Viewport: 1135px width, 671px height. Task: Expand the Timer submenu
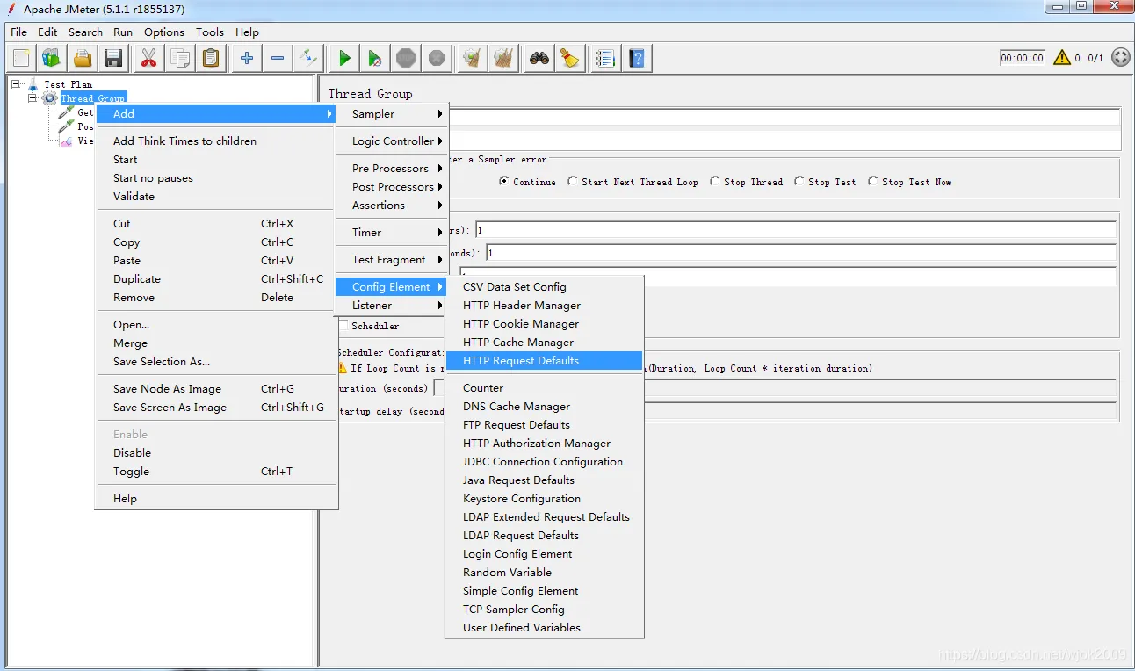[393, 233]
